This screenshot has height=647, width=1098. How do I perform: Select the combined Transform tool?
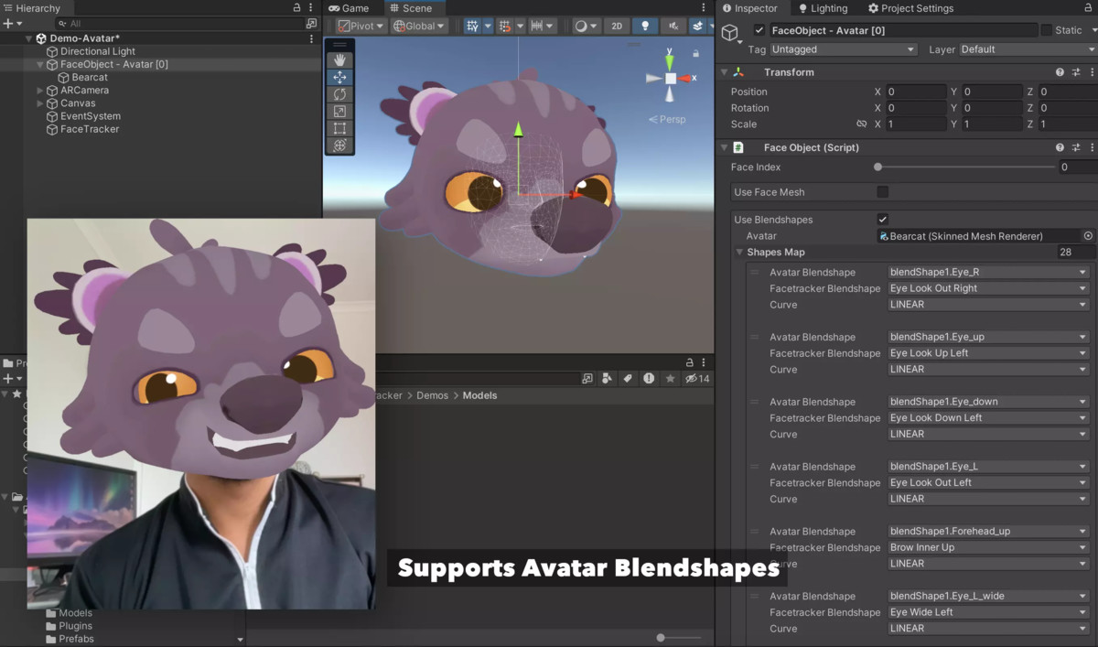point(340,146)
